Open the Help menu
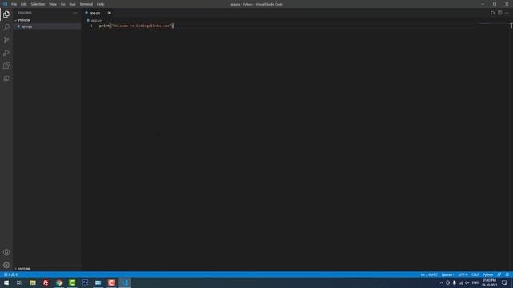The height and width of the screenshot is (288, 513). coord(100,4)
